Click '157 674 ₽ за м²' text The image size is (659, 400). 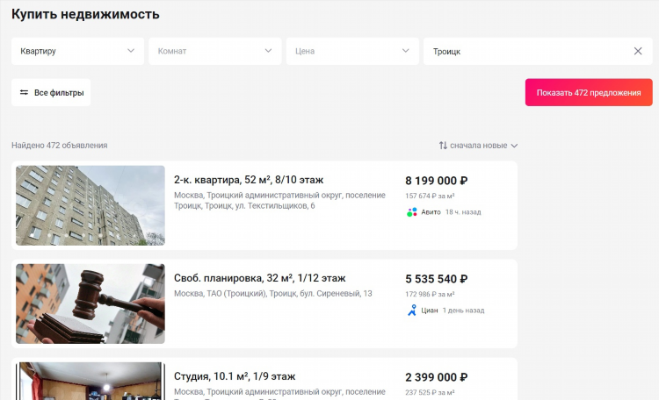coord(430,196)
